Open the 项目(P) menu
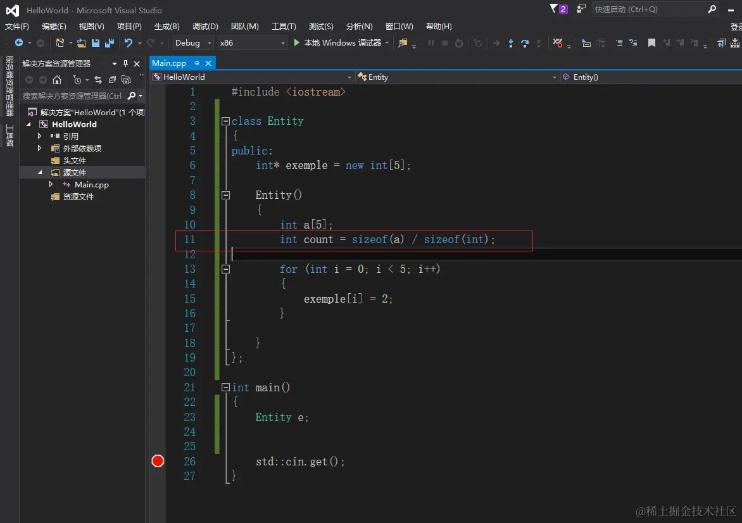 pyautogui.click(x=129, y=27)
